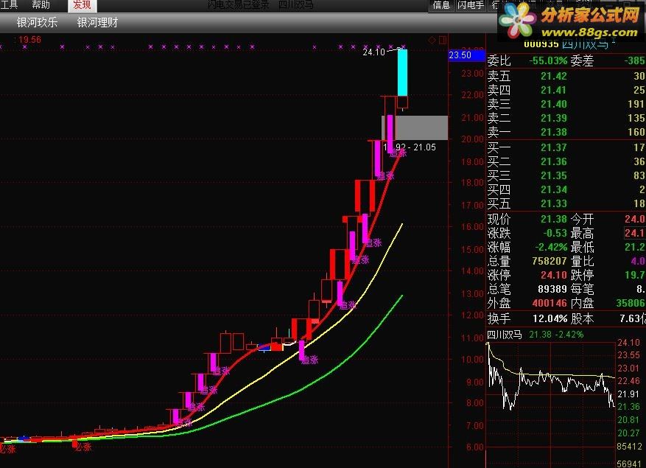The height and width of the screenshot is (468, 646).
Task: Click the red diamond icon above chart
Action: point(432,40)
